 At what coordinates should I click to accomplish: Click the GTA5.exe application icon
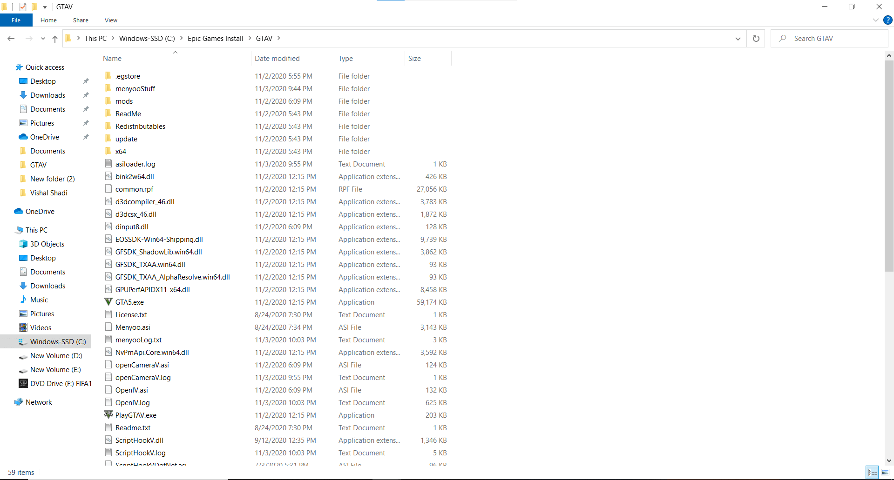[108, 302]
